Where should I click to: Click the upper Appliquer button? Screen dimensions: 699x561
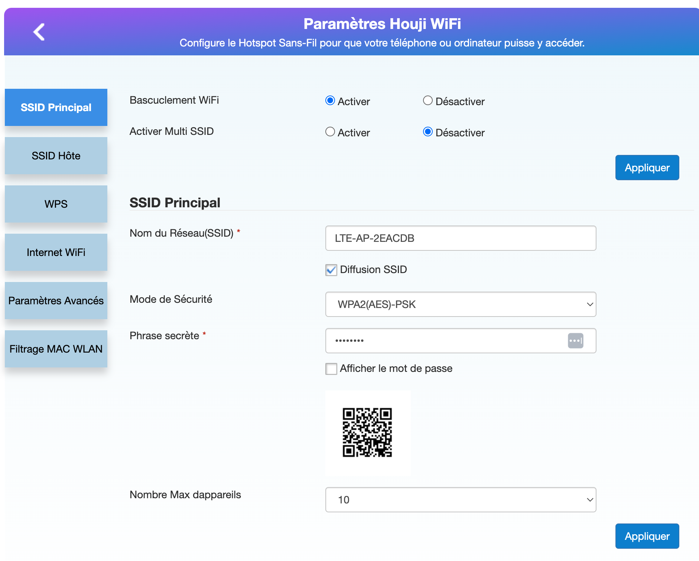pyautogui.click(x=647, y=168)
